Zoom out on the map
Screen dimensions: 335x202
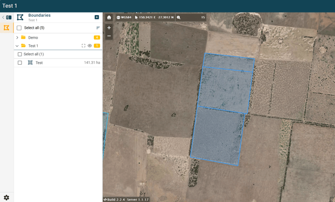pos(109,35)
